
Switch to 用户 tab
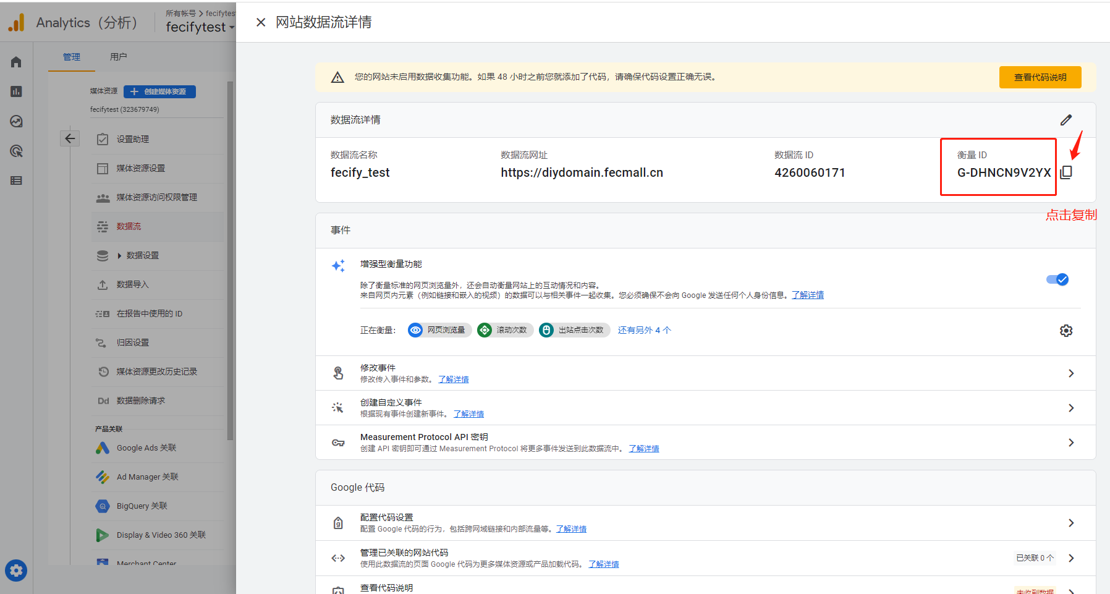(x=119, y=57)
